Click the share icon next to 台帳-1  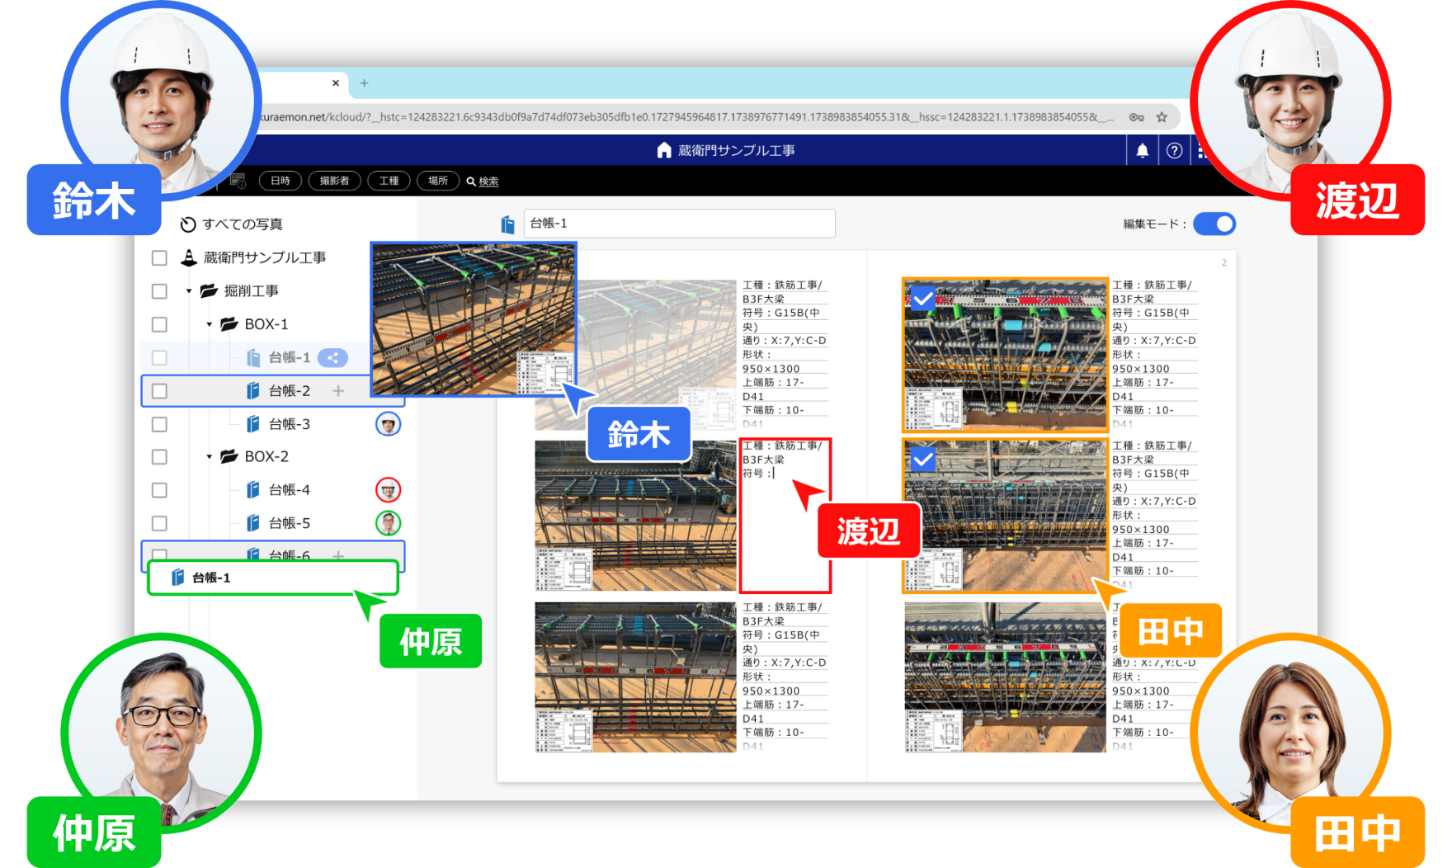(332, 357)
